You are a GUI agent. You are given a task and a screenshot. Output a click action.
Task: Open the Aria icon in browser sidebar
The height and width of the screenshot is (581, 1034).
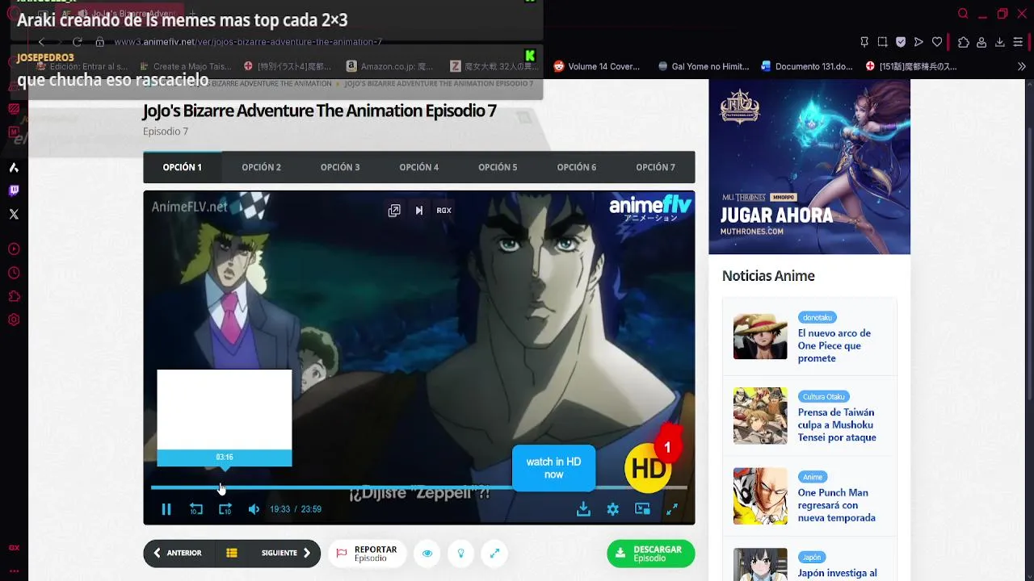14,168
